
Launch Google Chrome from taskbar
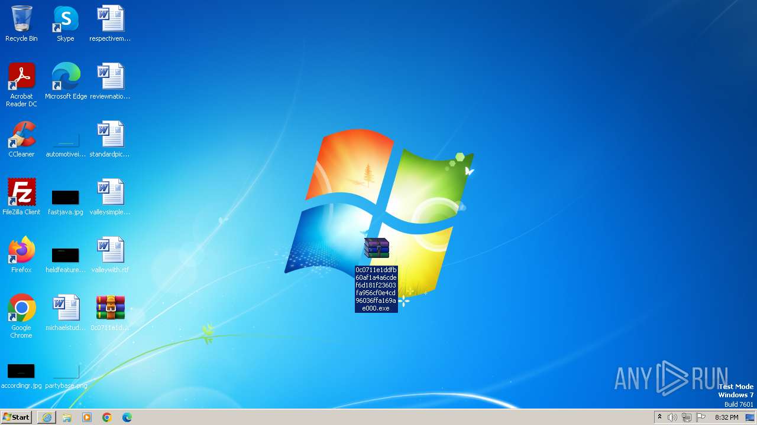click(107, 417)
